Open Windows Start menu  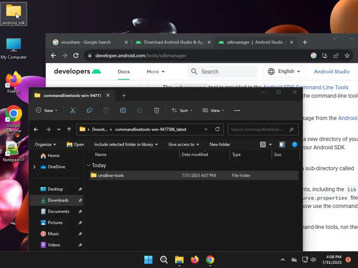coord(148,260)
